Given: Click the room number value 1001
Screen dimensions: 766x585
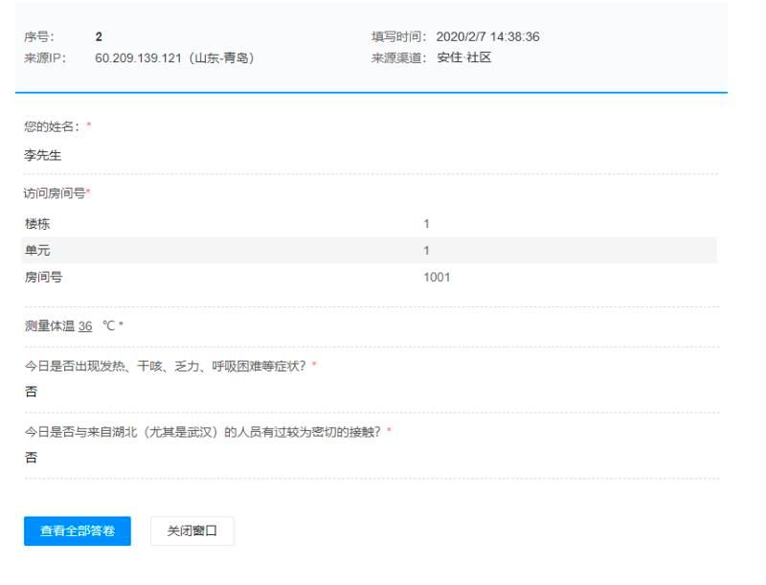Looking at the screenshot, I should 437,278.
